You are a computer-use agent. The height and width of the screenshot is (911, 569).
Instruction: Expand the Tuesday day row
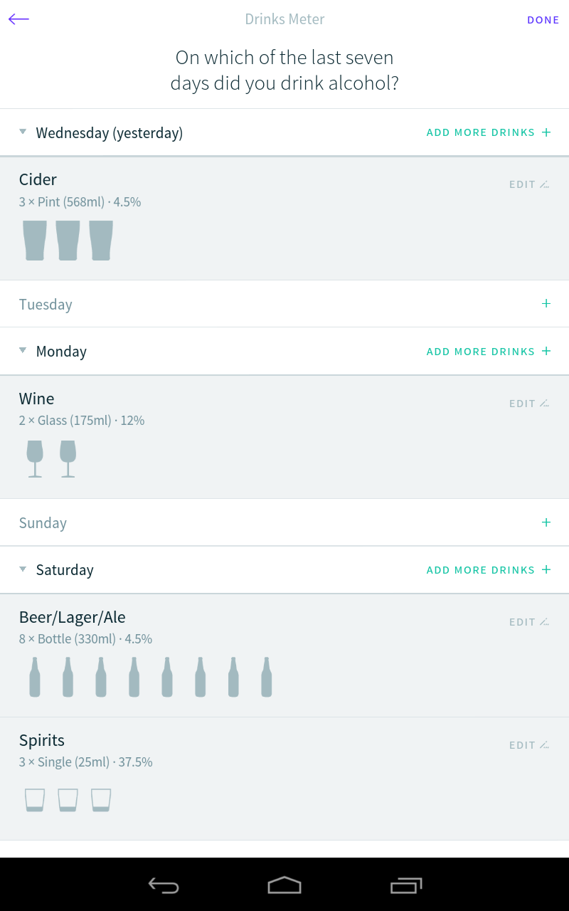[x=284, y=304]
